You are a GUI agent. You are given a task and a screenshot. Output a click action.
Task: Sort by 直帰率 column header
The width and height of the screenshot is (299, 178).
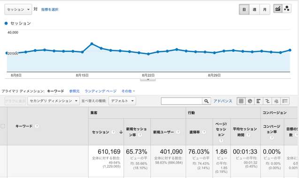[194, 132]
